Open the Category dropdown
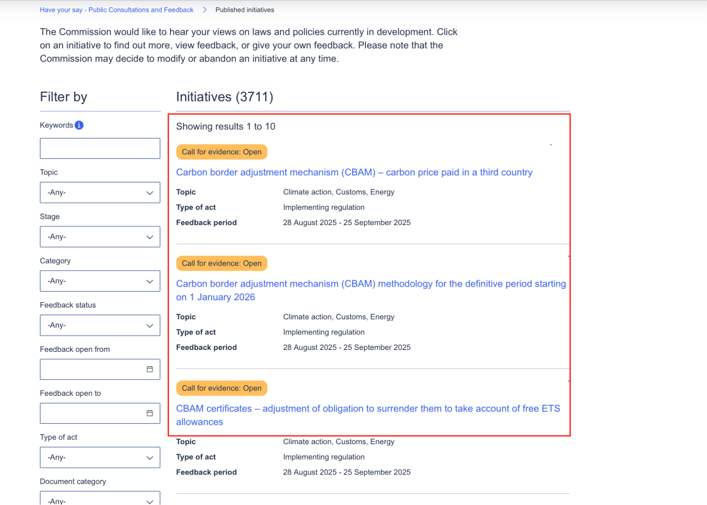 tap(100, 281)
